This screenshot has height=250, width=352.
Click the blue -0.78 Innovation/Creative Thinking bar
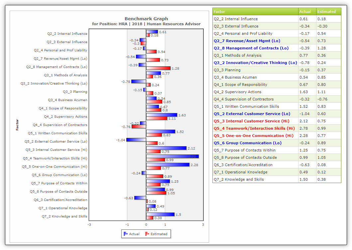[139, 82]
